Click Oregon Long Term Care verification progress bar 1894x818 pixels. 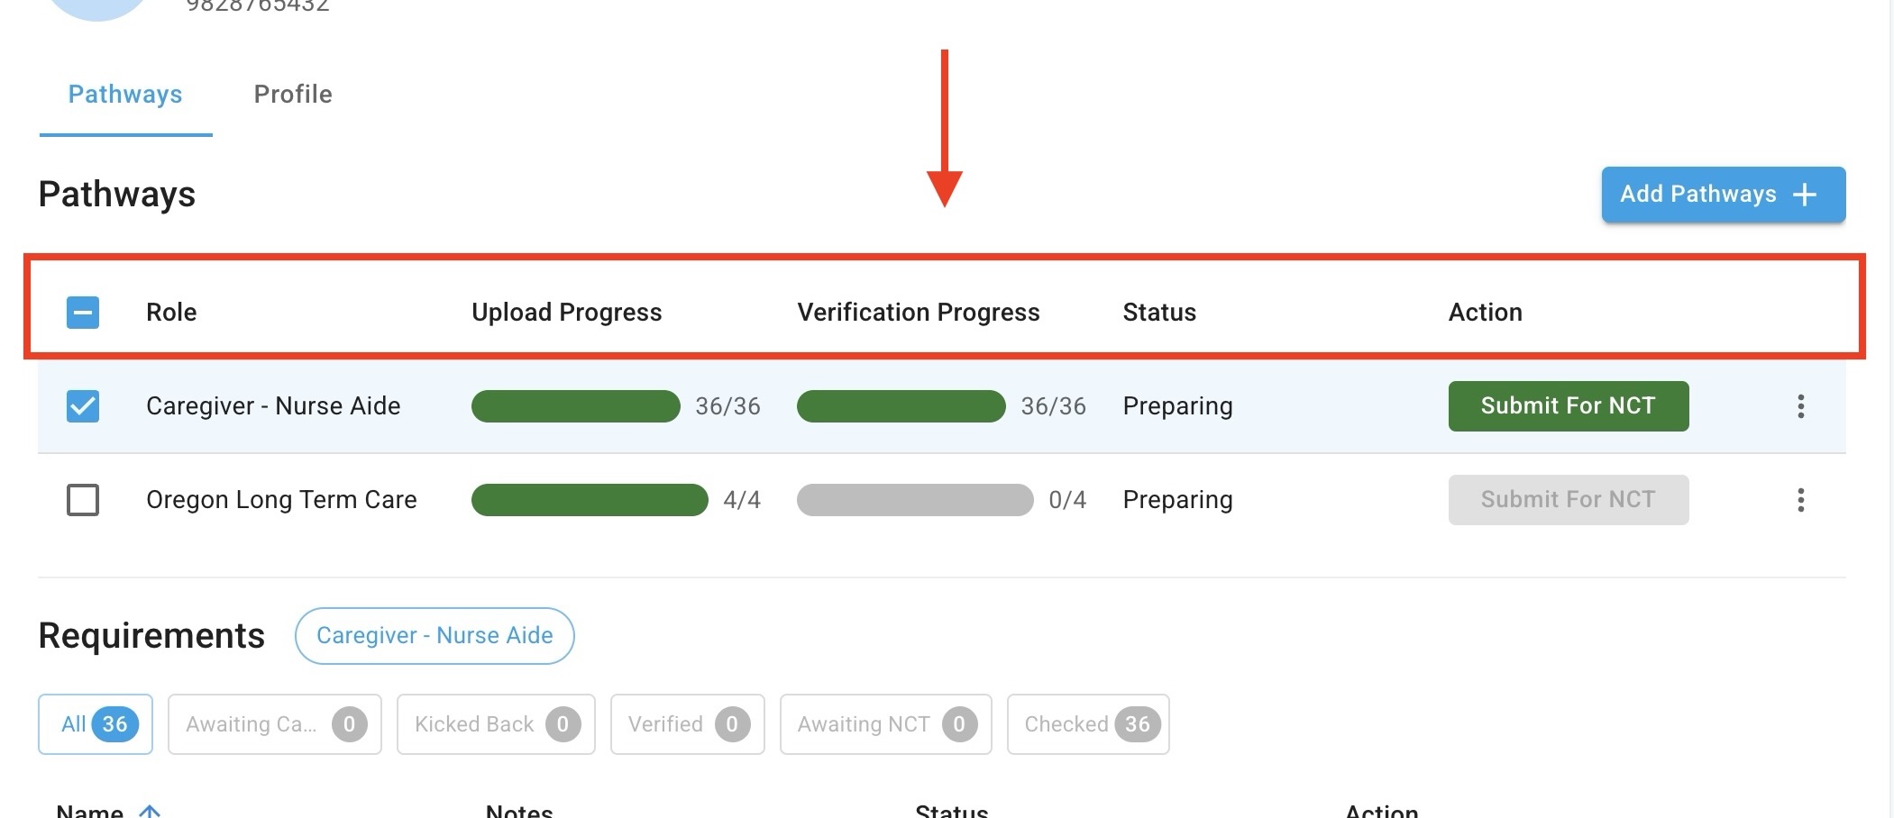click(915, 500)
